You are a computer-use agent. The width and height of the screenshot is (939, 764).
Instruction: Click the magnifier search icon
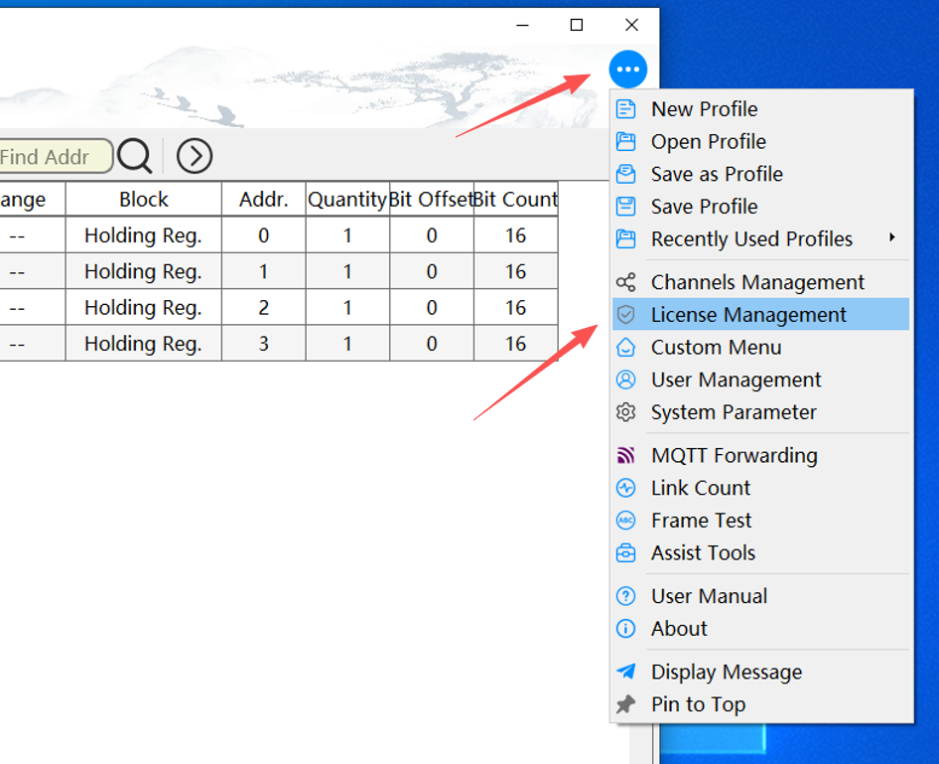point(135,156)
